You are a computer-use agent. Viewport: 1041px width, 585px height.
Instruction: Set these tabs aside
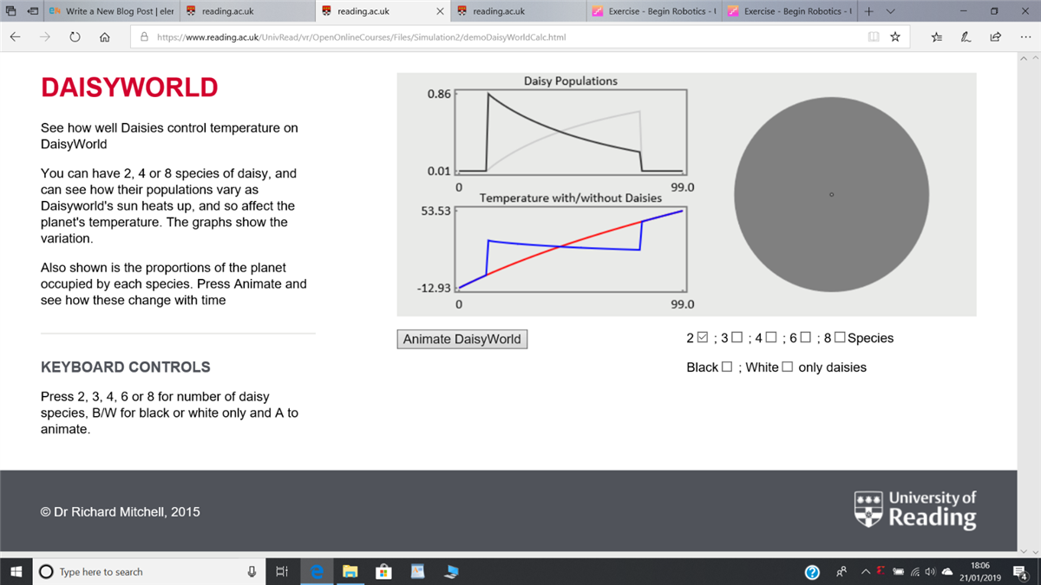[x=33, y=11]
